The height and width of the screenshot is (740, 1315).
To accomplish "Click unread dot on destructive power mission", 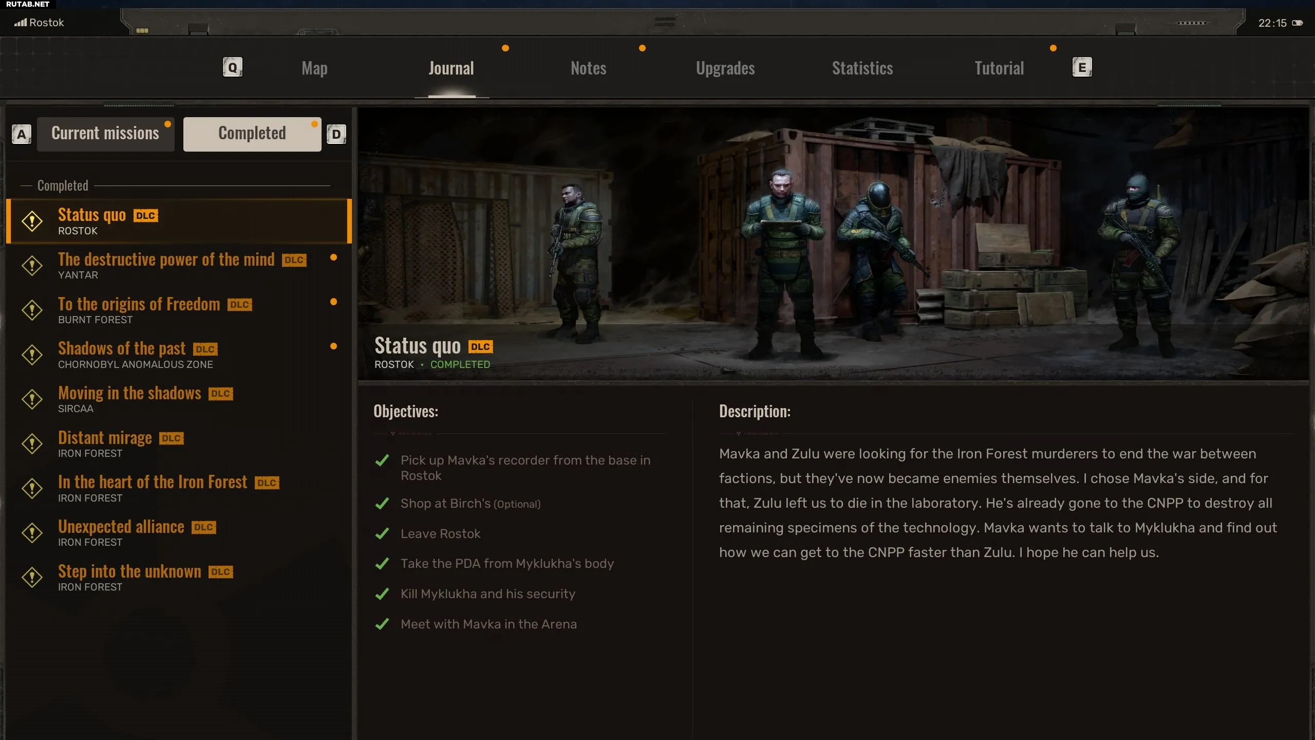I will pyautogui.click(x=333, y=257).
